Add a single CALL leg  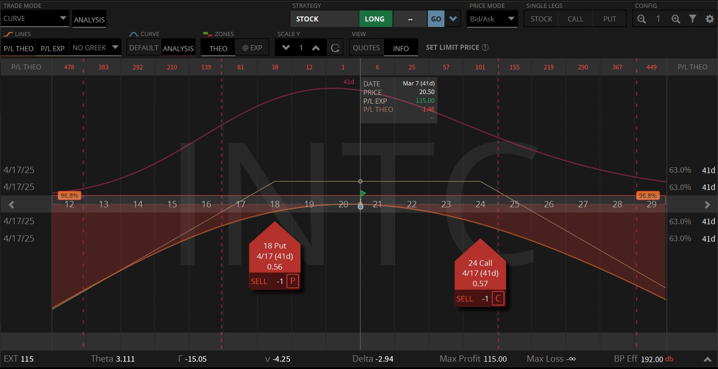click(575, 19)
